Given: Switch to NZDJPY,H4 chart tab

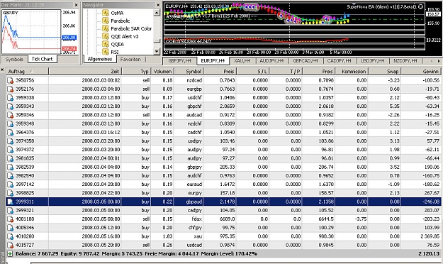Looking at the screenshot, I should pos(405,61).
